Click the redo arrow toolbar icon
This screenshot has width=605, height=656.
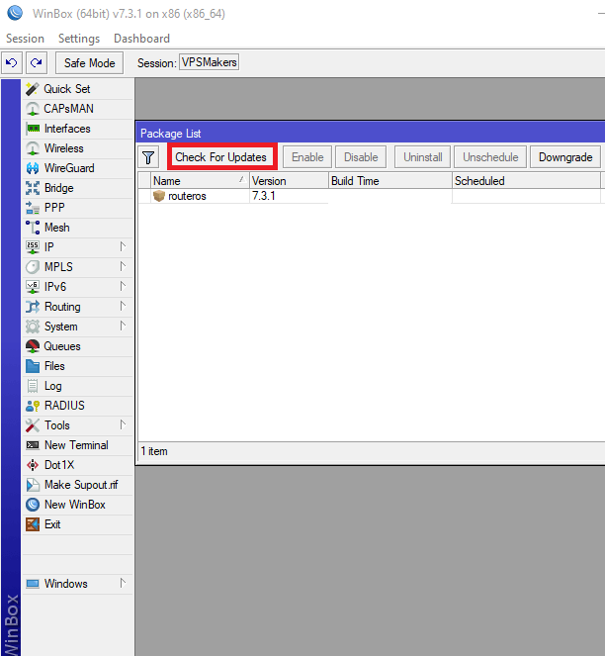37,63
